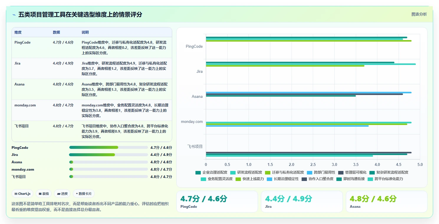Image resolution: width=439 pixels, height=224 pixels.
Task: Click the 2.5 tick on the X axis
Action: (x=313, y=164)
